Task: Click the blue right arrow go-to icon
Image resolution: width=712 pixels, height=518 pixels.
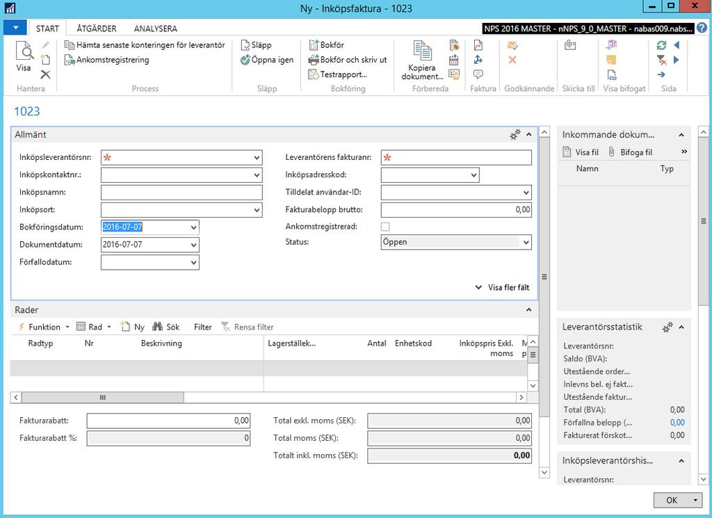Action: [x=662, y=74]
